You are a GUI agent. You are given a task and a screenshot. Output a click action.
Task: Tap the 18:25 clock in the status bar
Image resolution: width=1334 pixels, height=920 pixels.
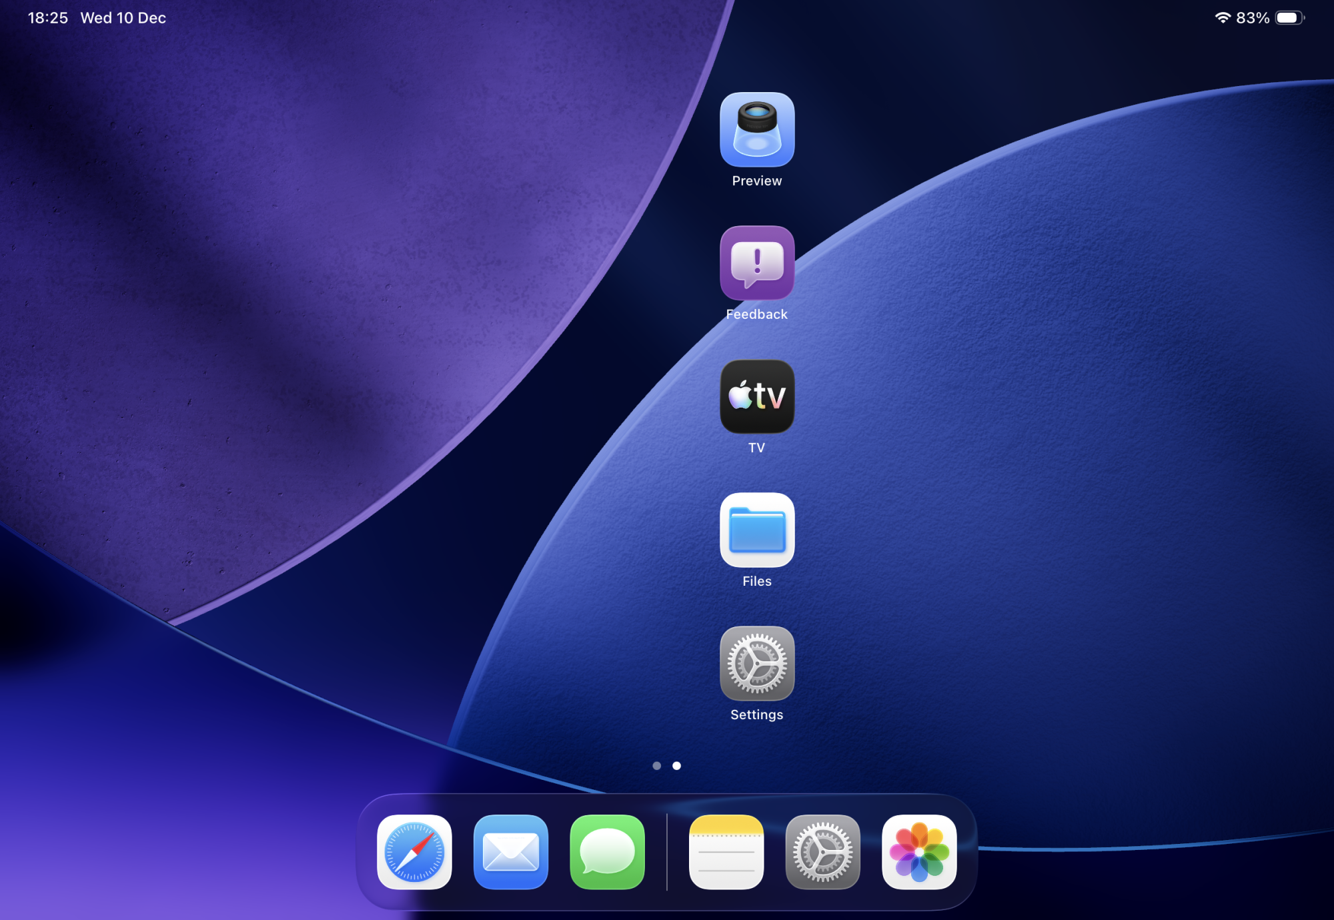click(48, 18)
